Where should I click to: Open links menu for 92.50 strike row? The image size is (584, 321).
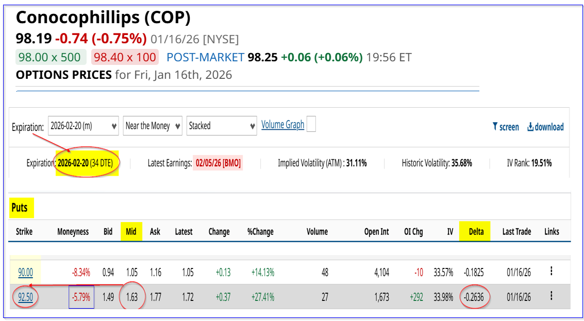click(552, 296)
